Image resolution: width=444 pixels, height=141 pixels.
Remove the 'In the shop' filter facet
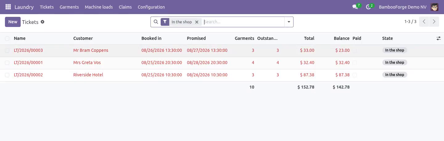coord(197,22)
